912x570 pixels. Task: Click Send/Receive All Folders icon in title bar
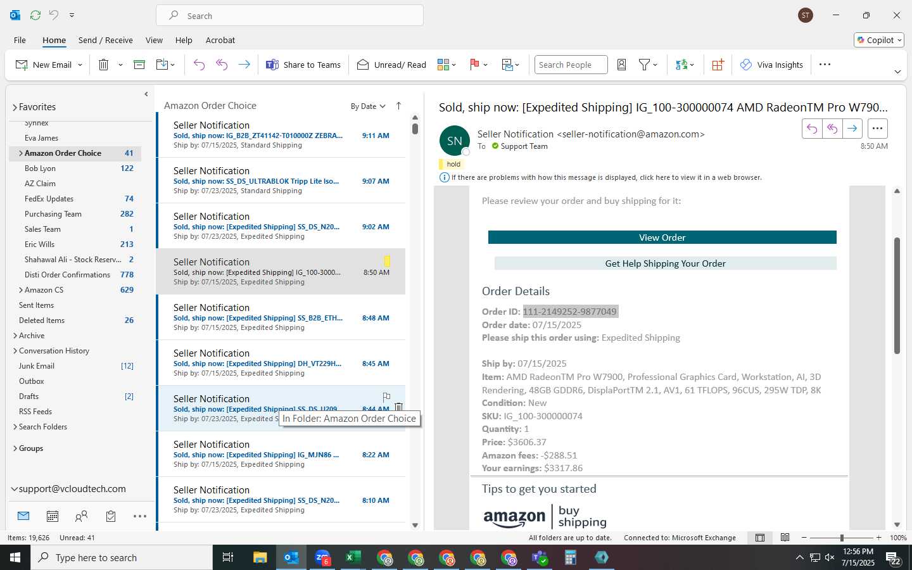pos(35,15)
